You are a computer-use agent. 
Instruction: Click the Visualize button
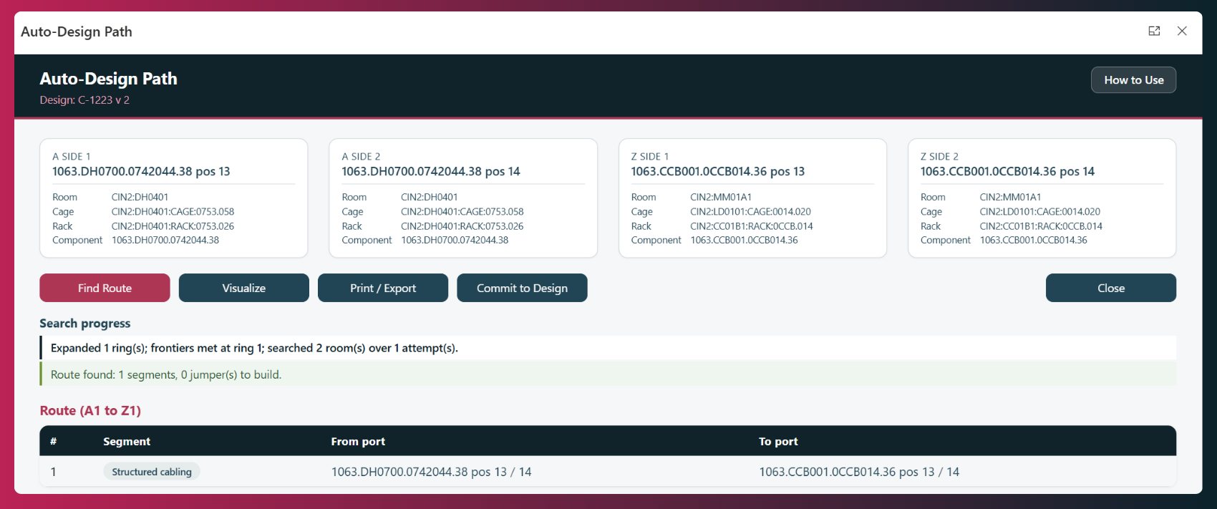(243, 288)
